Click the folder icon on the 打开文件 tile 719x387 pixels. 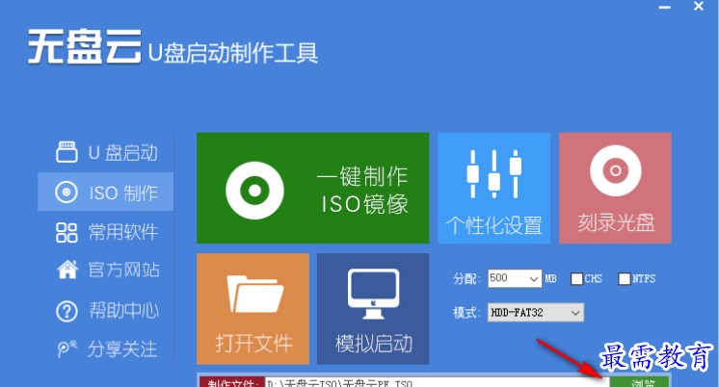pyautogui.click(x=255, y=294)
